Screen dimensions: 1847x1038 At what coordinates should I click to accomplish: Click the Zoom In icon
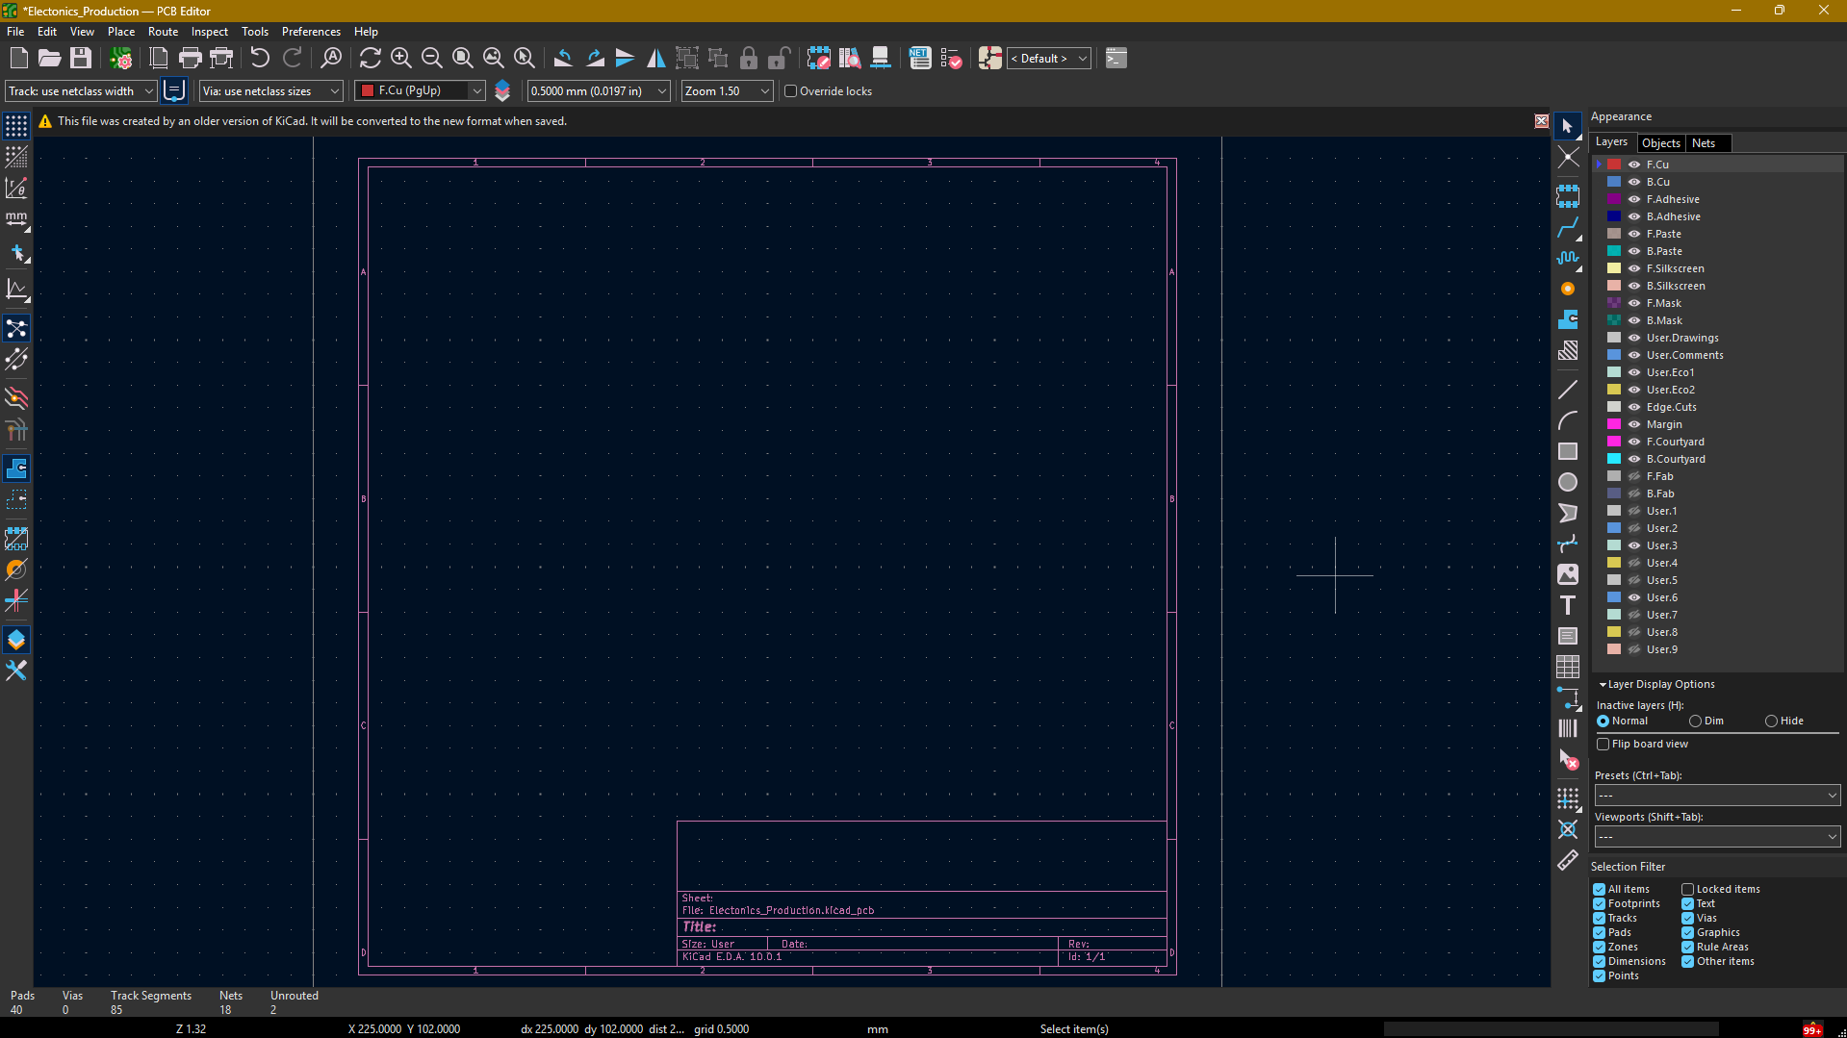tap(401, 59)
